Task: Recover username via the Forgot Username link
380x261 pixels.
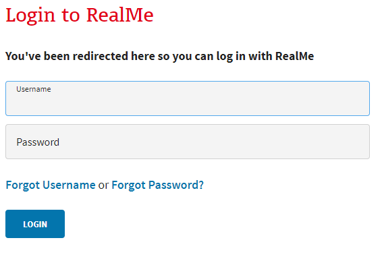Action: (x=51, y=185)
